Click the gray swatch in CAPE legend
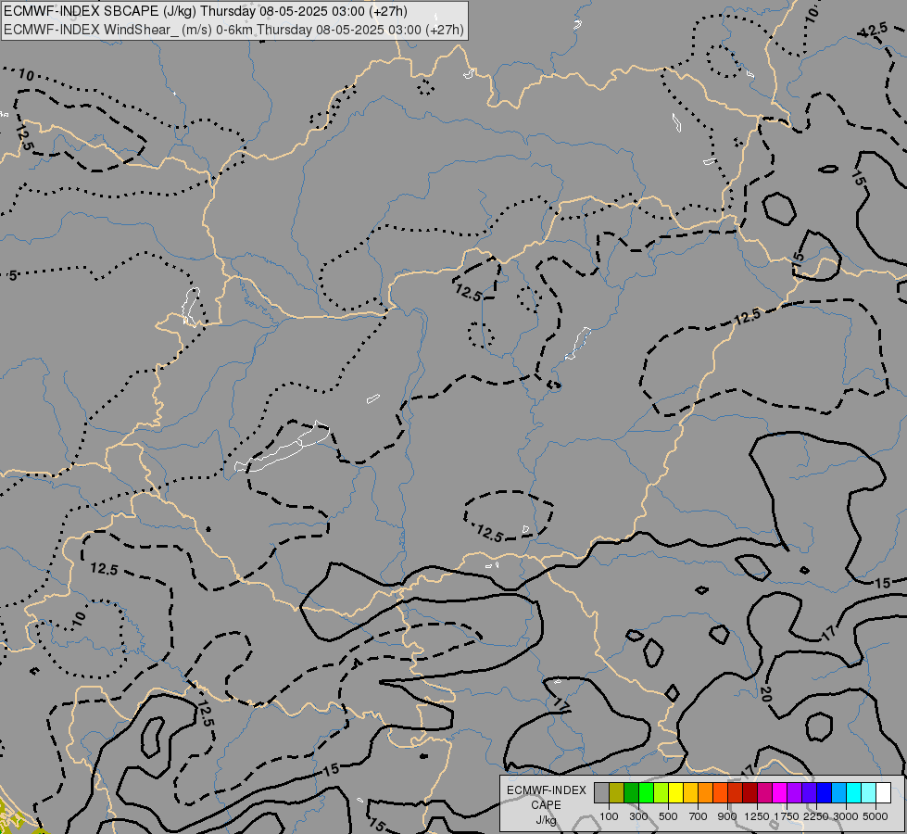 (601, 793)
